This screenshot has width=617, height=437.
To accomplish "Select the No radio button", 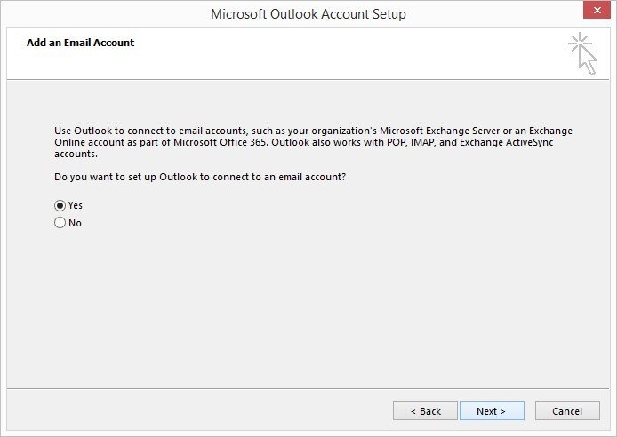I will point(60,223).
